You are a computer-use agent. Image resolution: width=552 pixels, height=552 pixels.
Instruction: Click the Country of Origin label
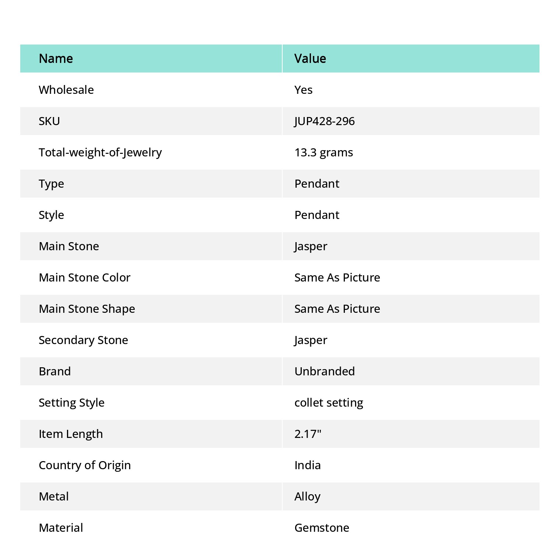tap(85, 465)
